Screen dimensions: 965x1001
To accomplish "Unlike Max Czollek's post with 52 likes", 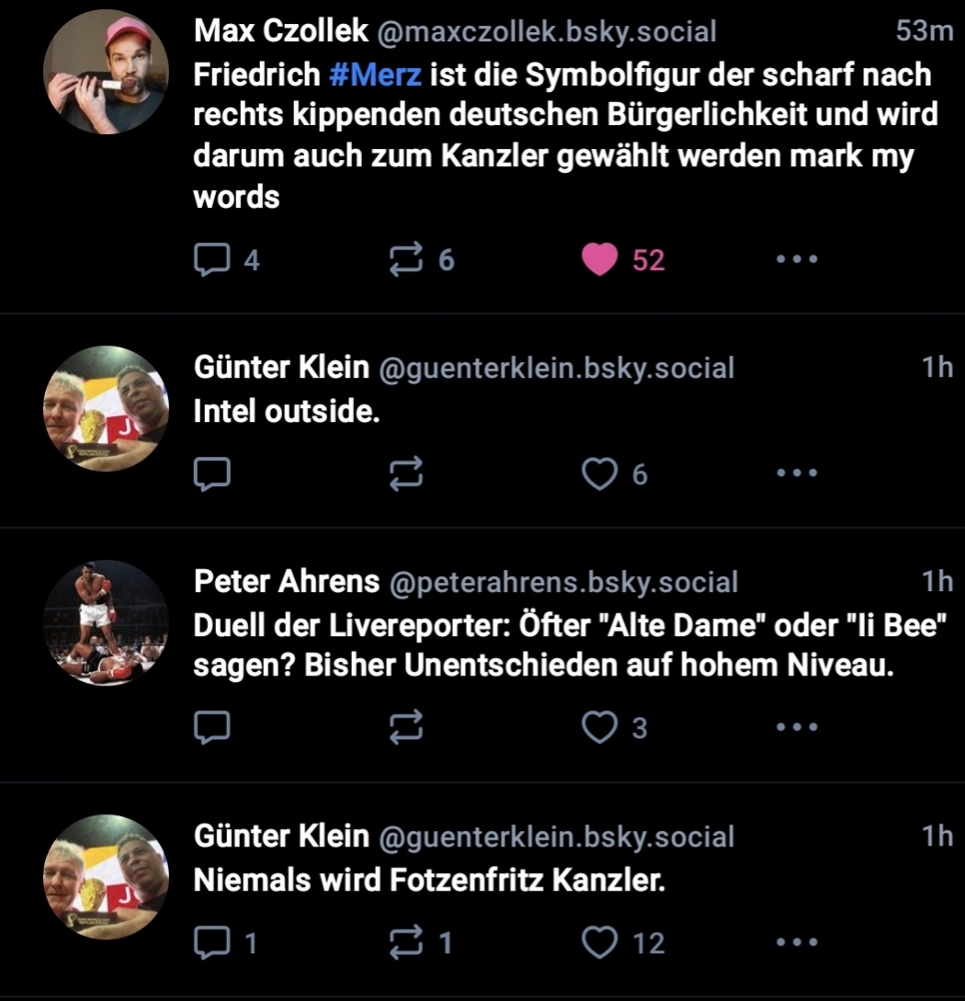I will point(600,260).
